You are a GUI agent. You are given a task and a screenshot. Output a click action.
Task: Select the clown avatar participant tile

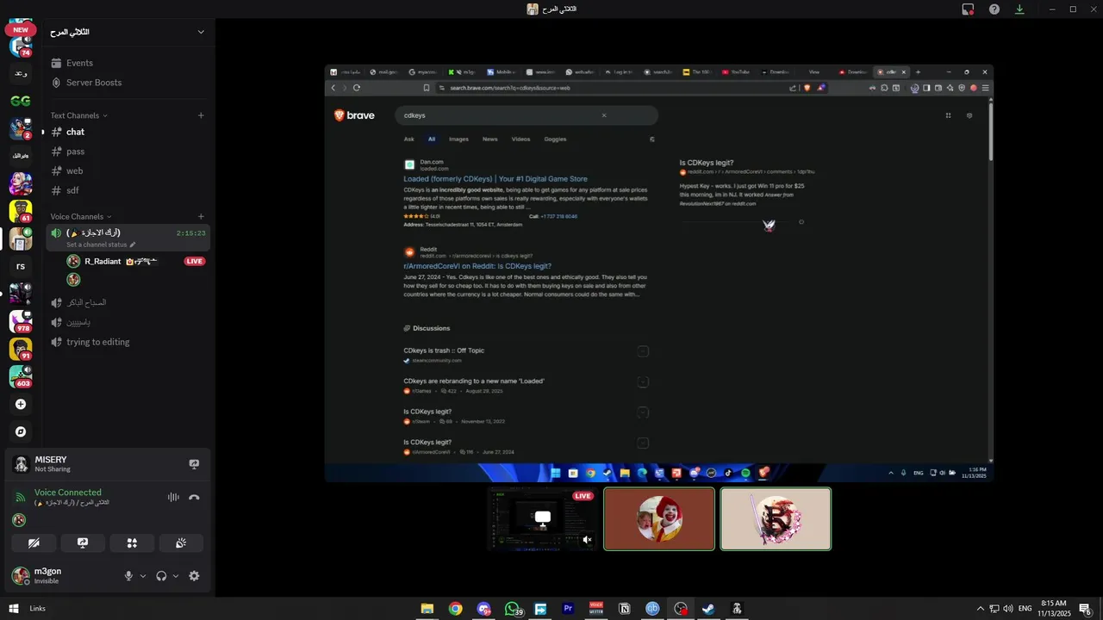(659, 518)
